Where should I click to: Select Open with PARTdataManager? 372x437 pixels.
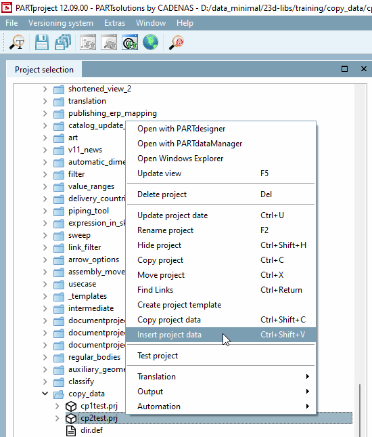[x=221, y=144]
